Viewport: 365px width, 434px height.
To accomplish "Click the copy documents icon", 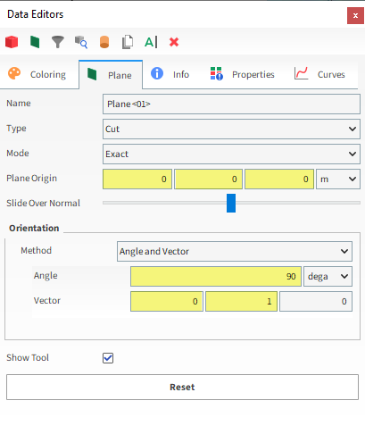I will (128, 42).
